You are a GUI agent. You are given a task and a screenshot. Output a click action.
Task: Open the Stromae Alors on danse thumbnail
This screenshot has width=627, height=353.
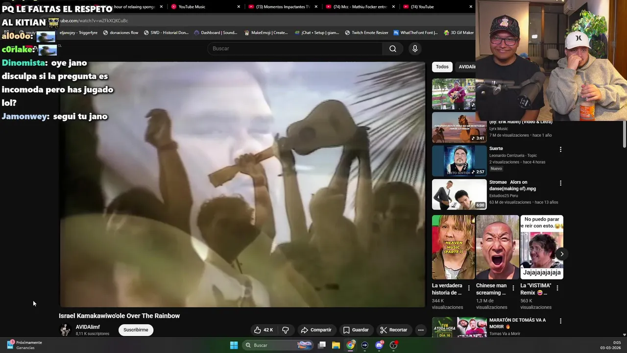coord(459,195)
